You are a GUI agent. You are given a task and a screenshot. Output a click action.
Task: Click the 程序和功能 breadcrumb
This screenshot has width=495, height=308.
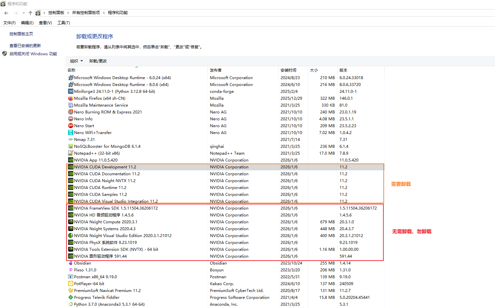tap(118, 13)
